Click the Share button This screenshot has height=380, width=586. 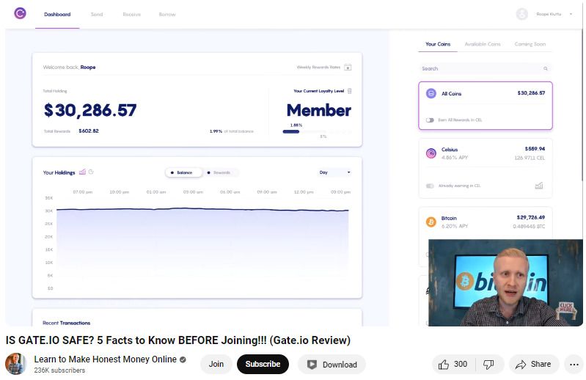[534, 364]
